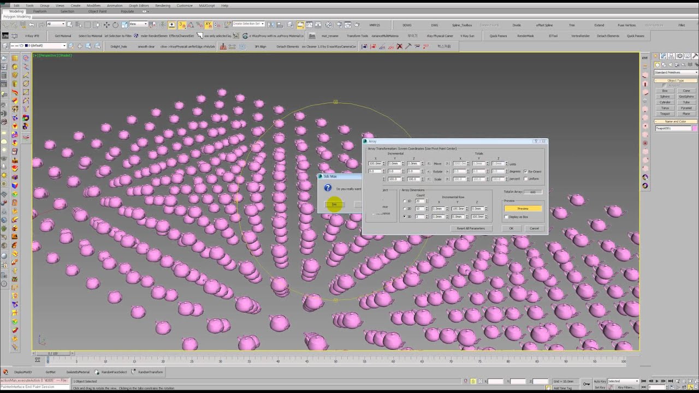
Task: Click Cancel in Array dialog
Action: point(534,228)
